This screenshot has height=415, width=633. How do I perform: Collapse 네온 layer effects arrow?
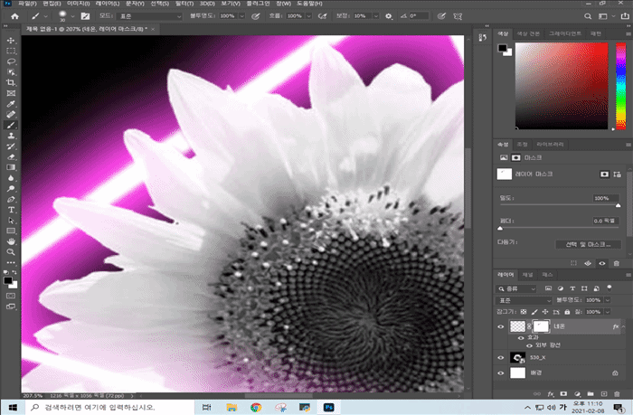pyautogui.click(x=624, y=326)
